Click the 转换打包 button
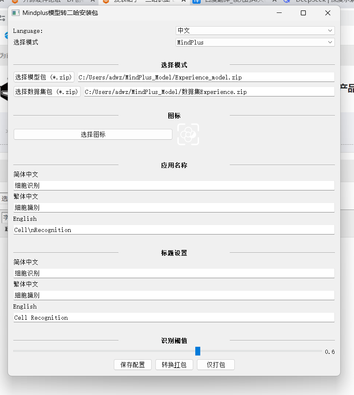The width and height of the screenshot is (354, 395). pos(174,365)
